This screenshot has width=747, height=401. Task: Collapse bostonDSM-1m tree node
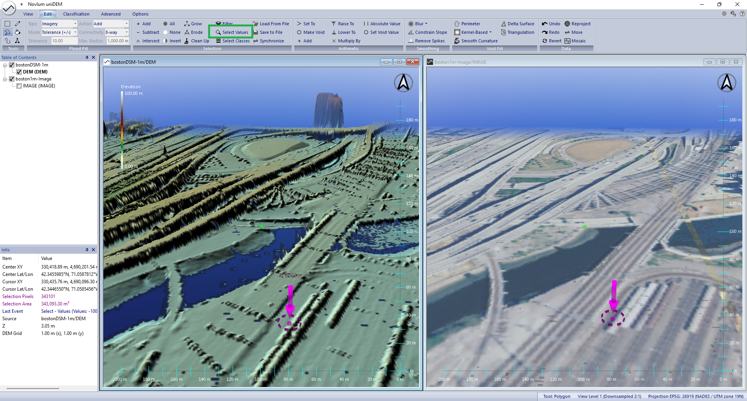(x=5, y=65)
